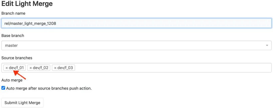Select the dev/f_03 tag label
Viewport: 273px width, 108px height.
pos(65,68)
